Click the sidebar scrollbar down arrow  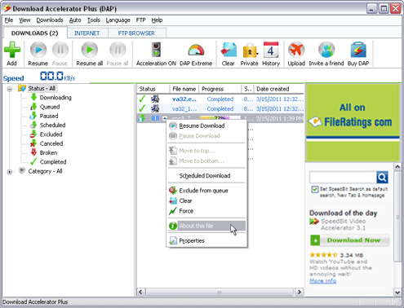[x=397, y=293]
